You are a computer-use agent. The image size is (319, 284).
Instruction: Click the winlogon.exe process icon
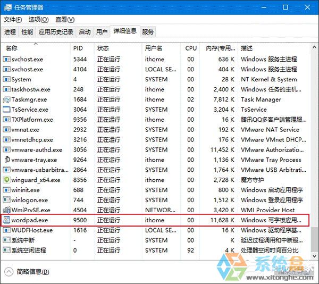pos(6,200)
